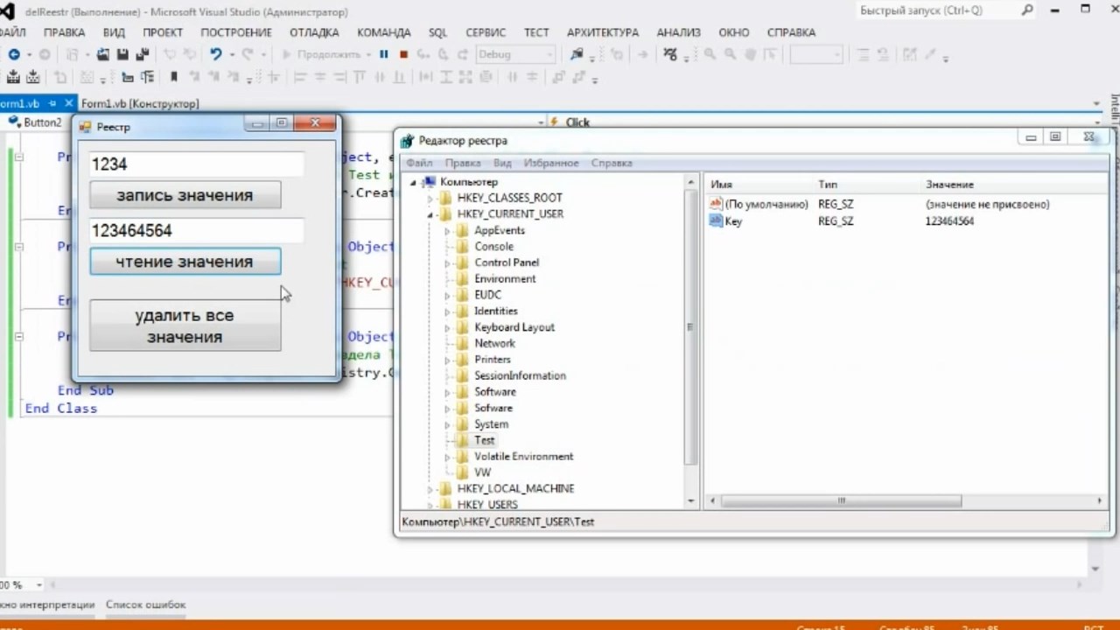
Task: Expand the Printers key arrow
Action: (x=447, y=360)
